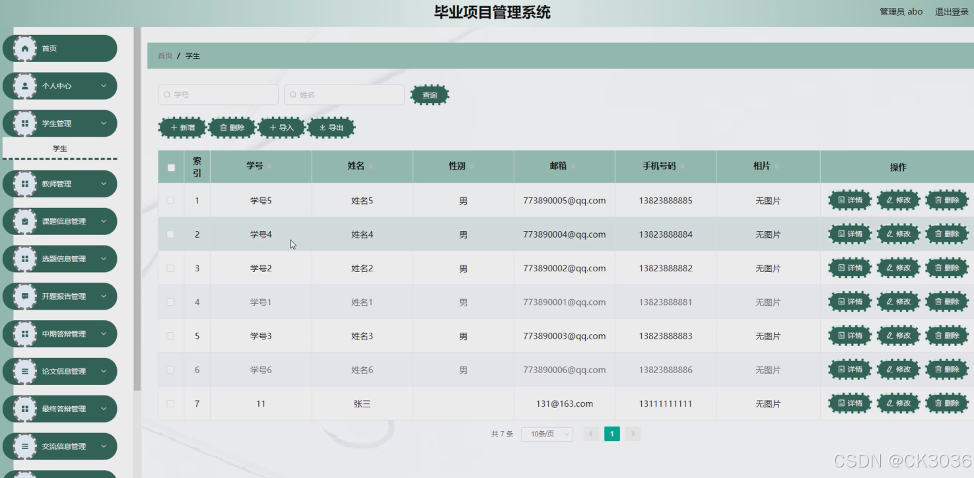The image size is (974, 478).
Task: Click the grid icon for 中期答辩管理
Action: pos(25,333)
